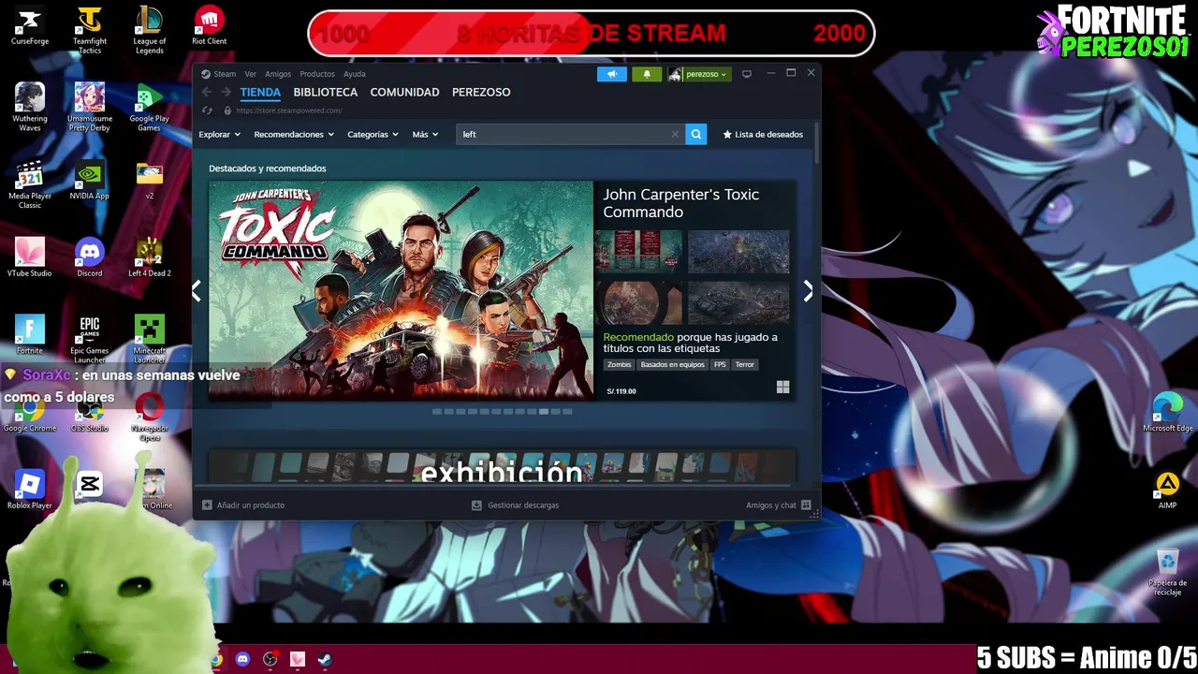Open the Steam menu
Screen dimensions: 1198x674
[x=225, y=74]
